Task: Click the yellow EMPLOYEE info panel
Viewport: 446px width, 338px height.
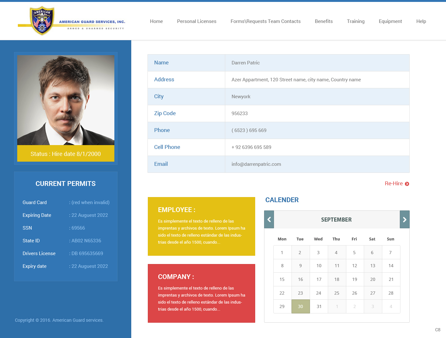Action: (201, 226)
